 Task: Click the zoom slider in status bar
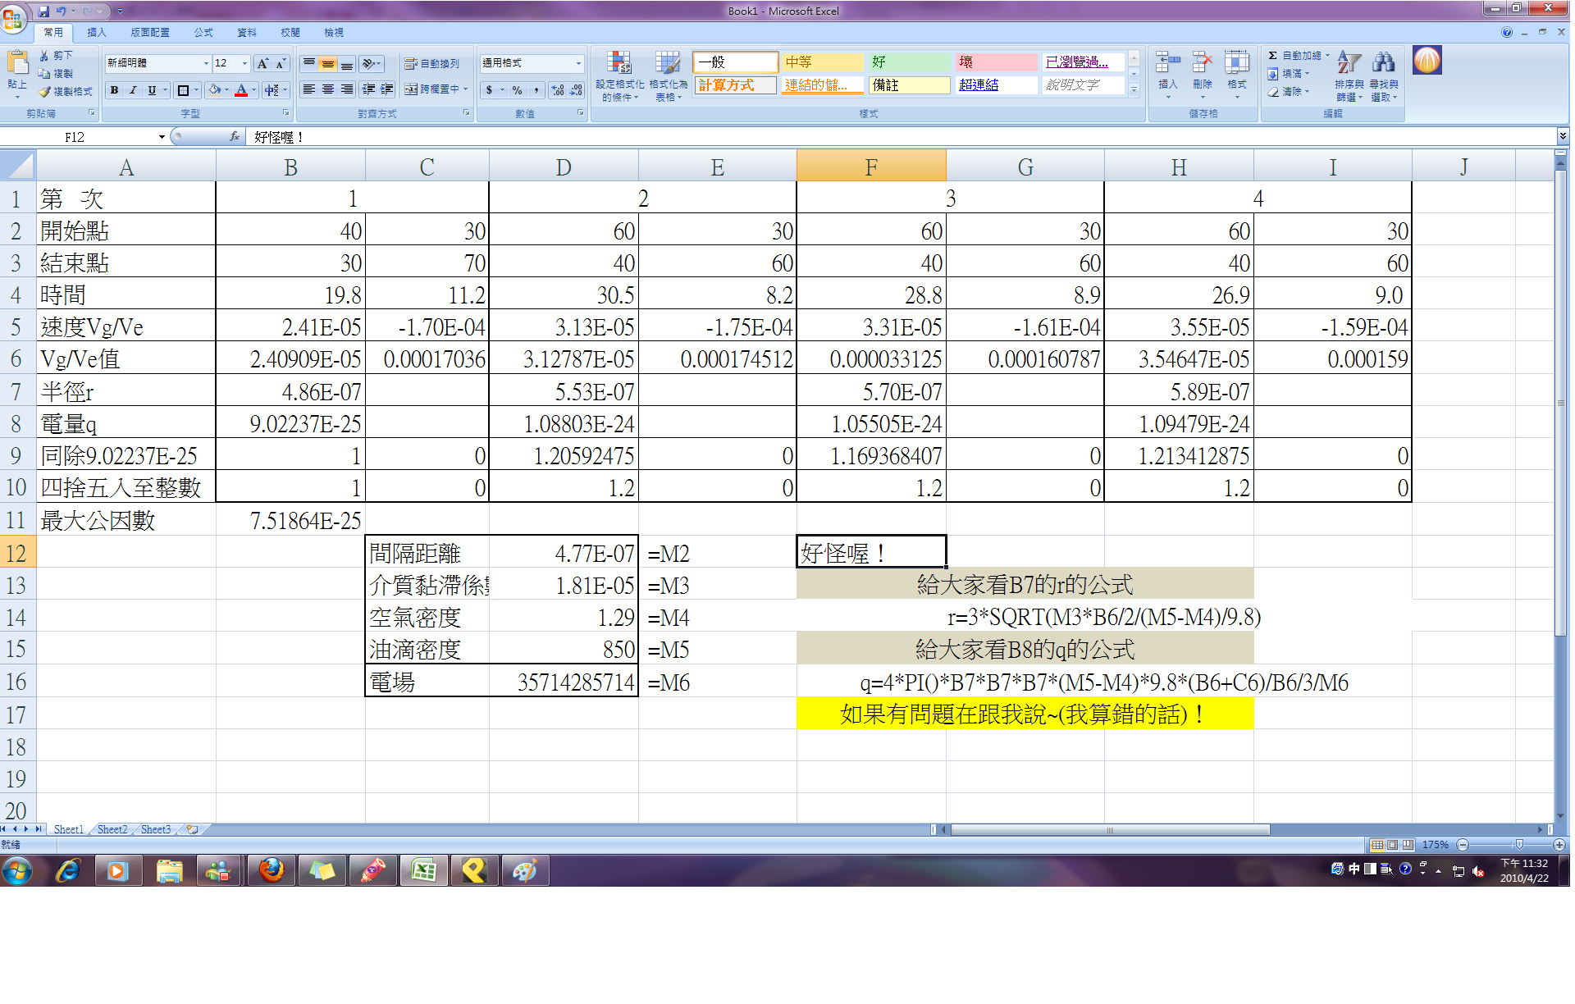coord(1518,845)
